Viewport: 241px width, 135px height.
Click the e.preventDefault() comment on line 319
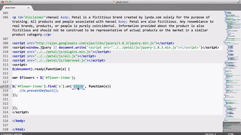39,91
